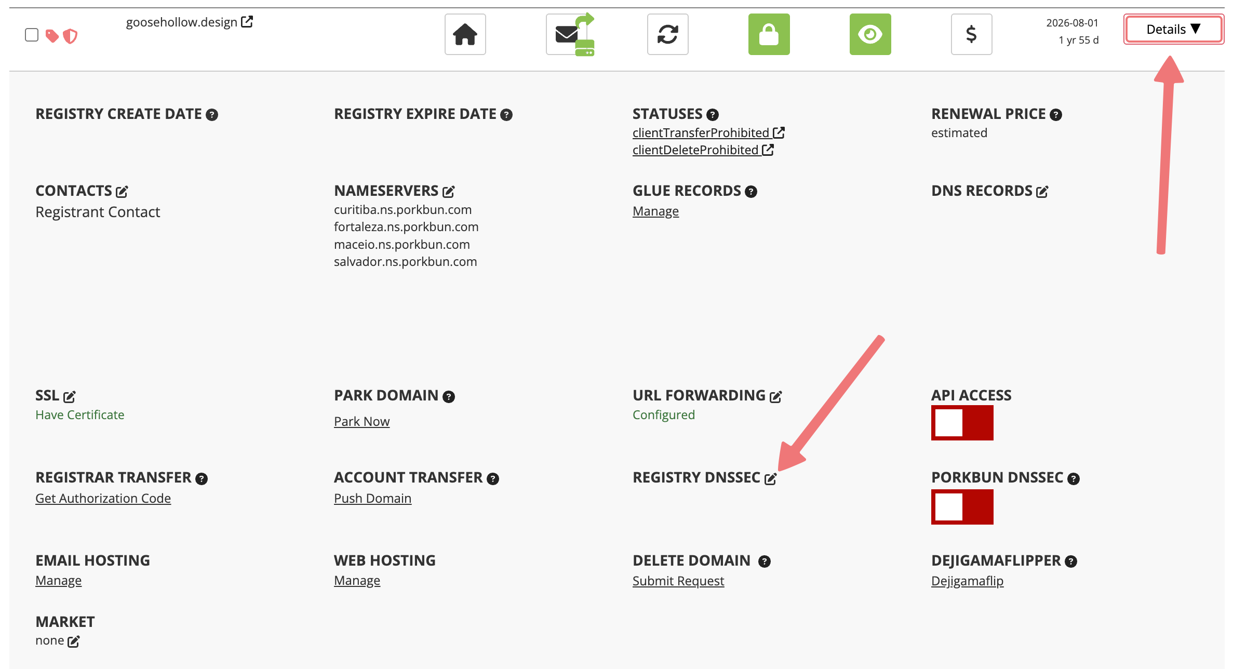Image resolution: width=1233 pixels, height=669 pixels.
Task: Open help tooltip for Glue Records
Action: pyautogui.click(x=751, y=192)
